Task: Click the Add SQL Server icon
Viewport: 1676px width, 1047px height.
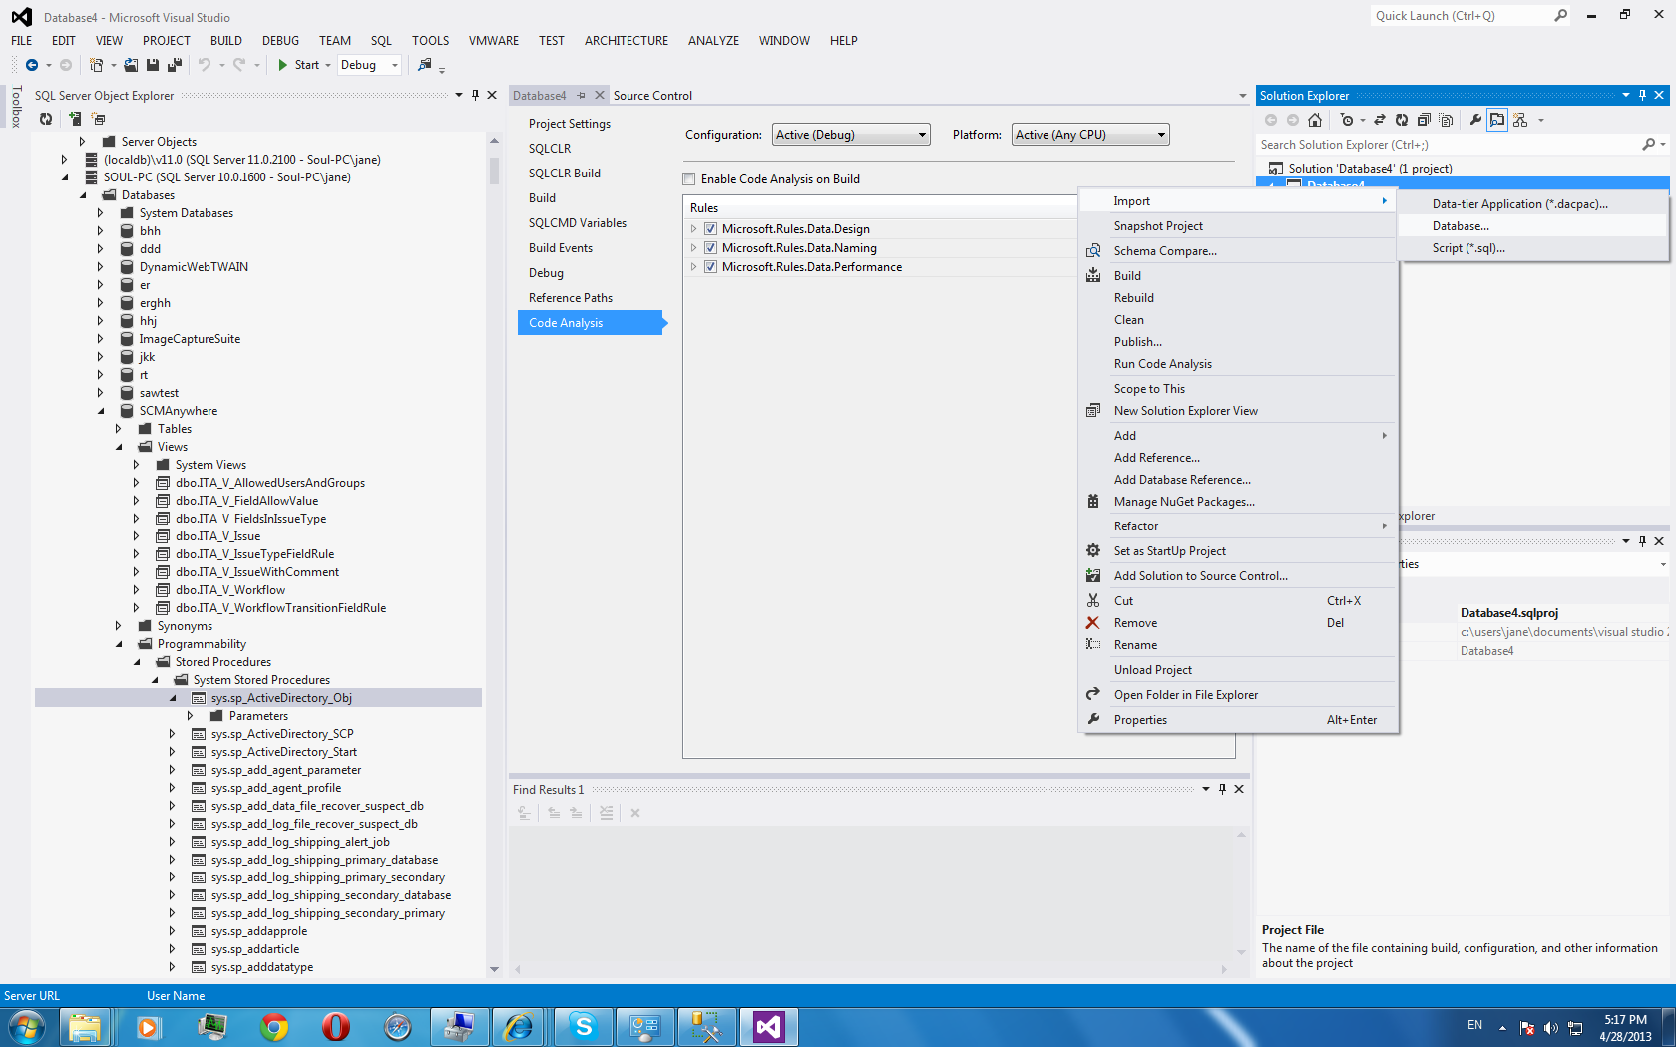Action: pos(75,119)
